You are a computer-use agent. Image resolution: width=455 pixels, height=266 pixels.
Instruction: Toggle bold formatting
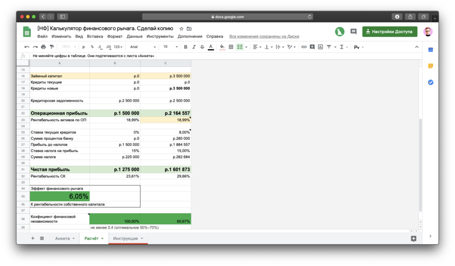[x=185, y=47]
